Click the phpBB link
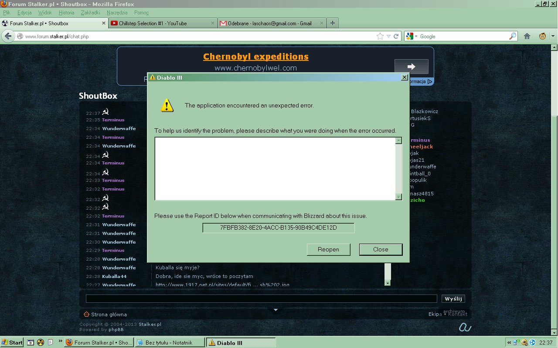 pos(116,330)
